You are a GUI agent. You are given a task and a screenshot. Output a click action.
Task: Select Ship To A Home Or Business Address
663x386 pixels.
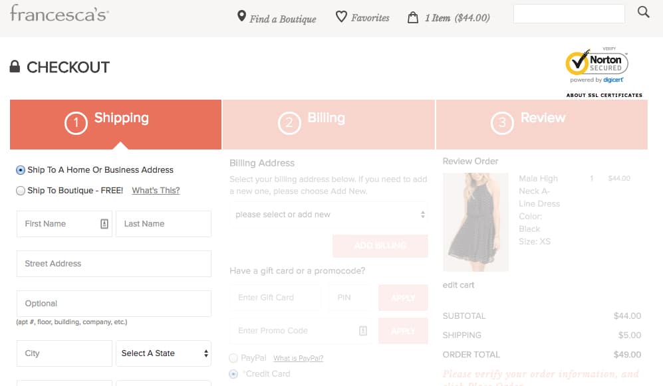pos(20,169)
